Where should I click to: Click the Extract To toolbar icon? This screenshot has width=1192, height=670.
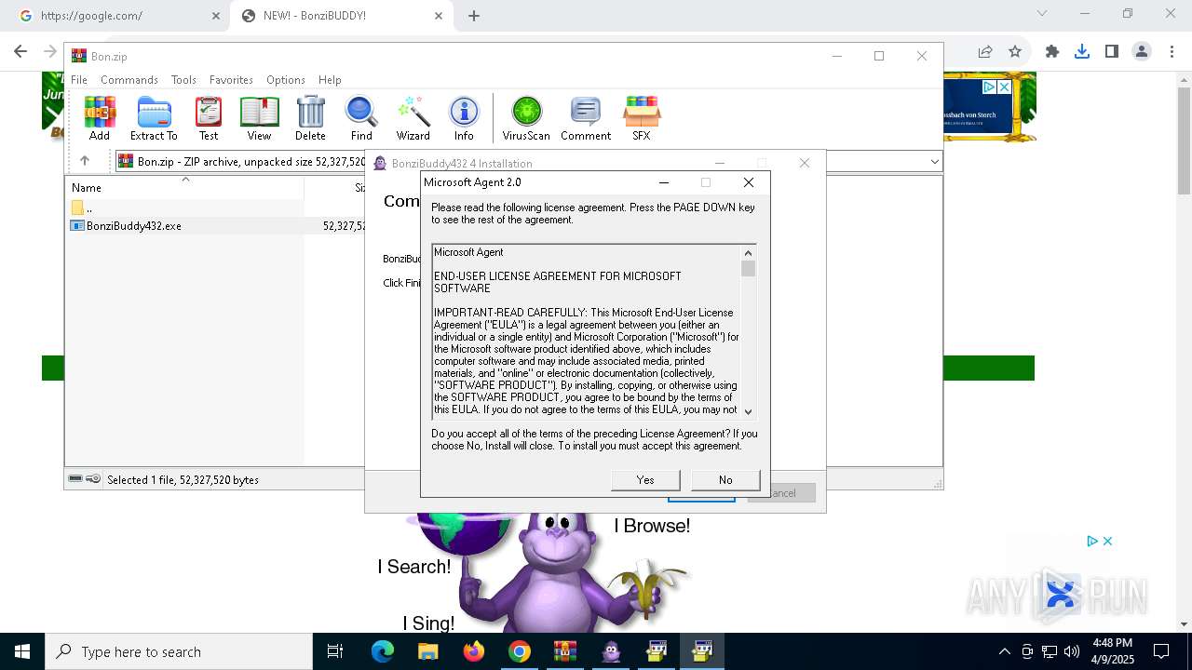pyautogui.click(x=154, y=118)
